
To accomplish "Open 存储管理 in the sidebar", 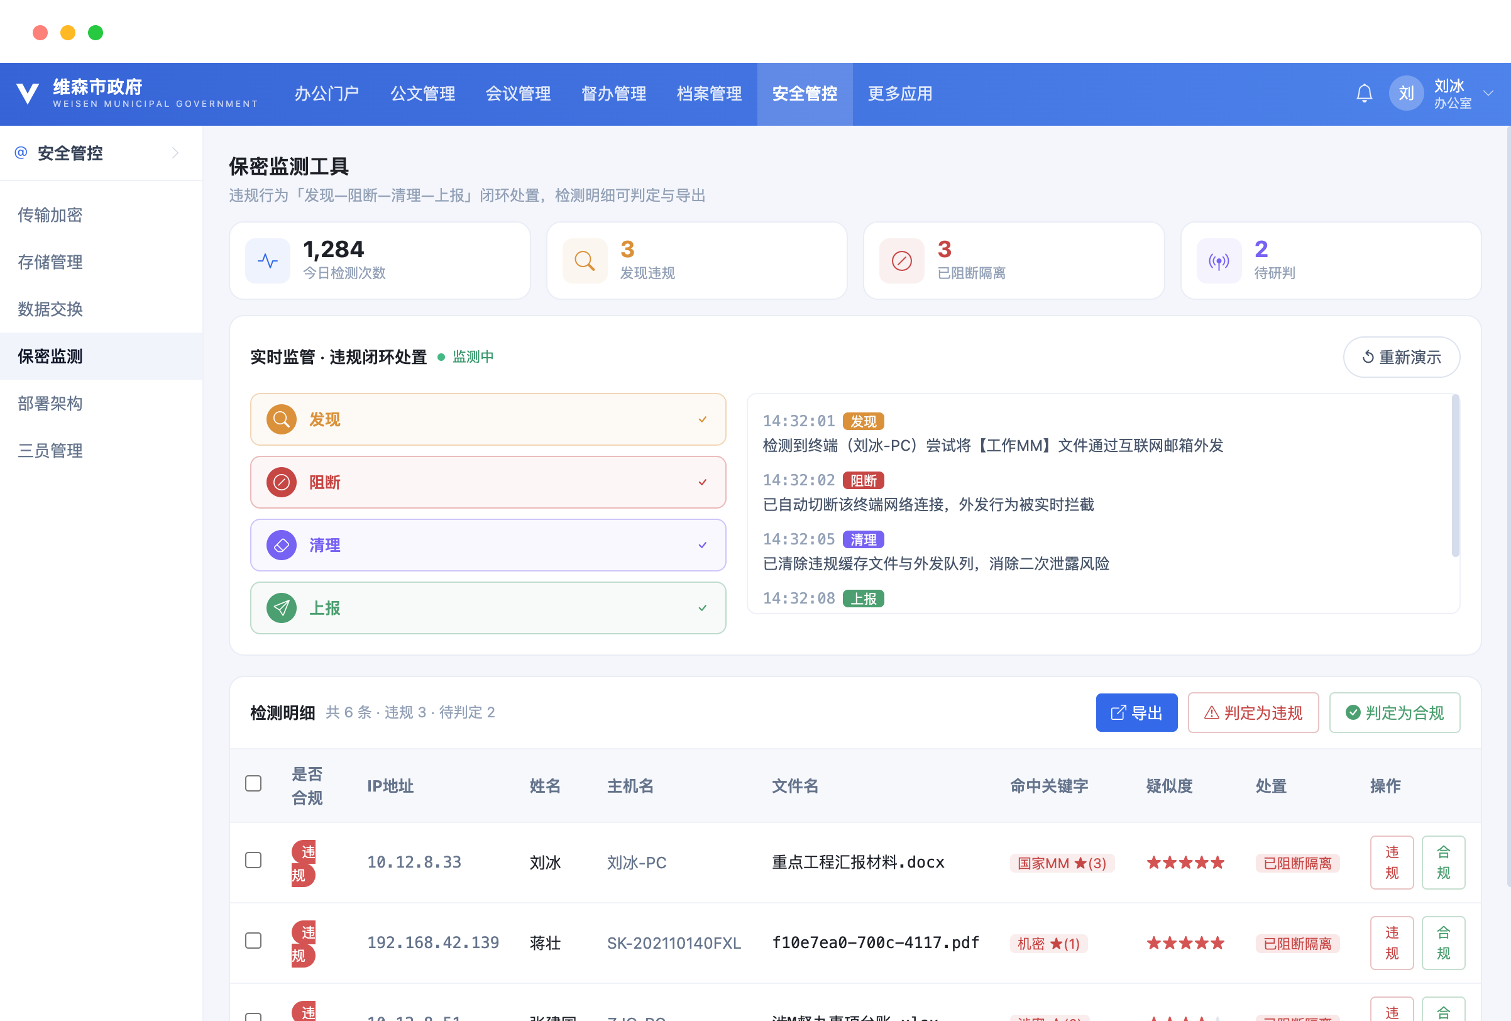I will click(101, 262).
